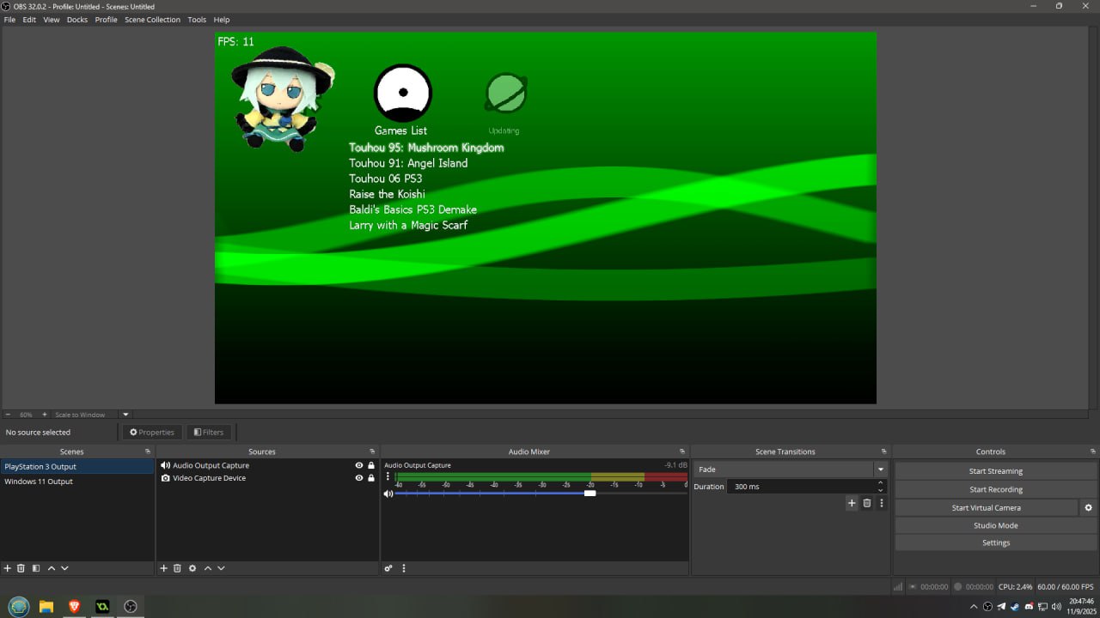The width and height of the screenshot is (1100, 618).
Task: Select Video Capture Device source row
Action: [267, 478]
